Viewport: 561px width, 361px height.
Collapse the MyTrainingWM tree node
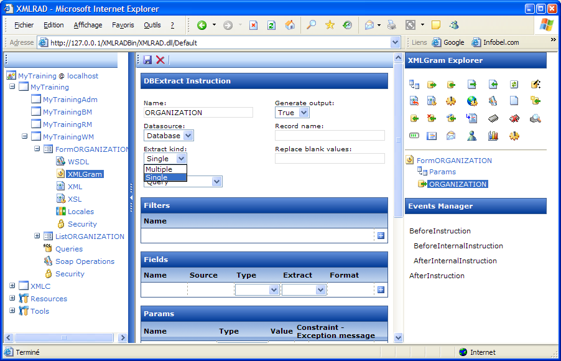coord(25,136)
